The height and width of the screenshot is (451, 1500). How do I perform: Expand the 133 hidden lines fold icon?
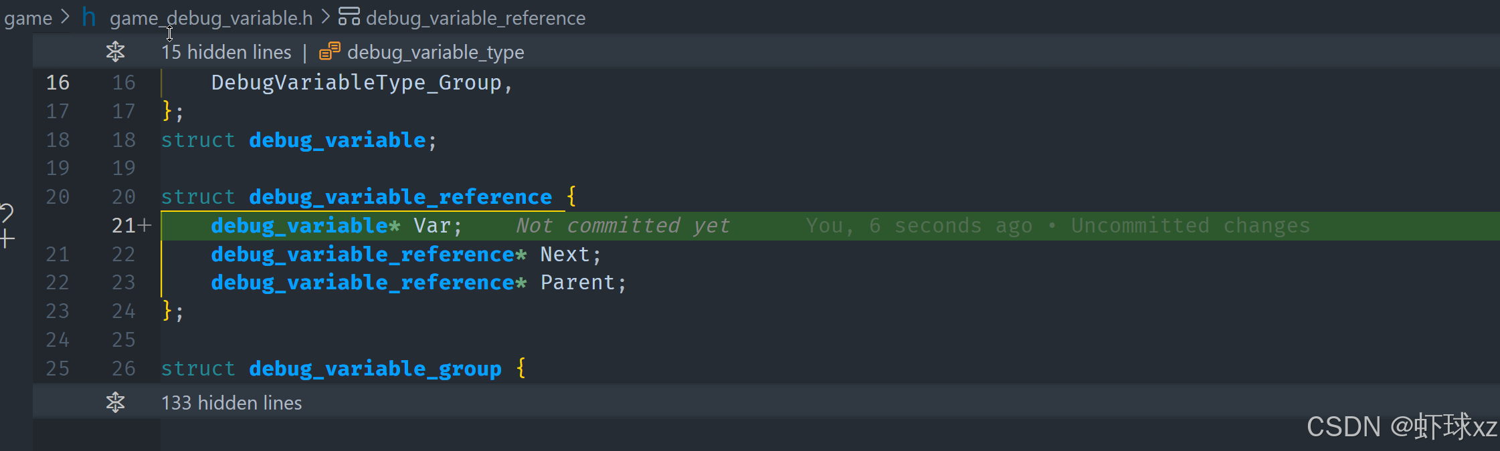pos(116,402)
